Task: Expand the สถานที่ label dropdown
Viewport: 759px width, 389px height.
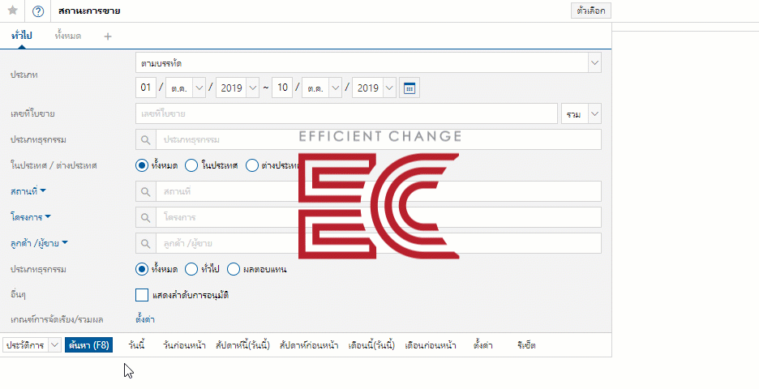Action: [x=43, y=190]
